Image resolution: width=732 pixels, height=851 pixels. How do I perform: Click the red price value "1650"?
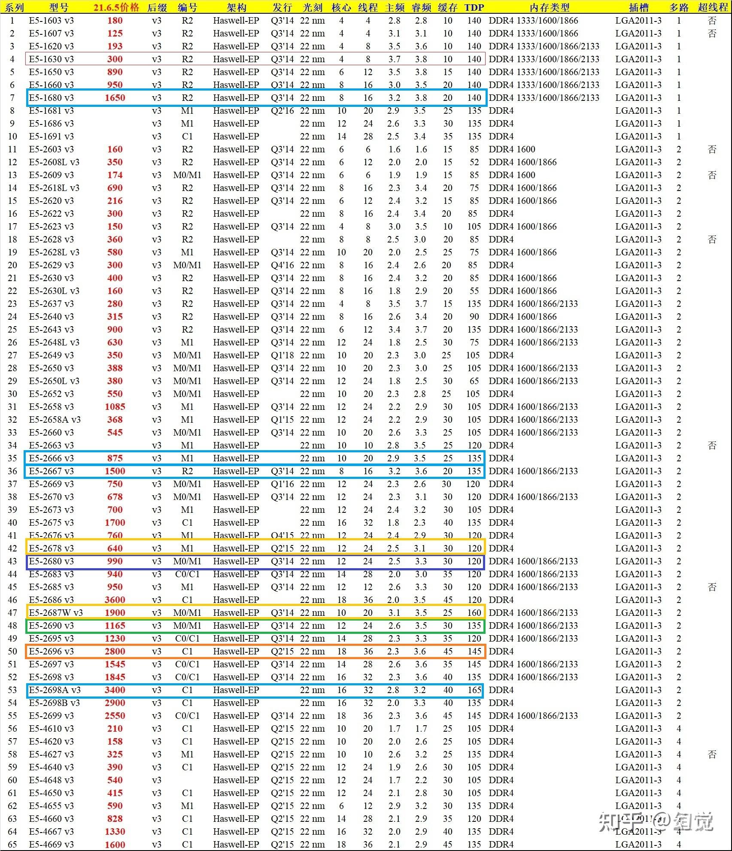click(x=115, y=98)
